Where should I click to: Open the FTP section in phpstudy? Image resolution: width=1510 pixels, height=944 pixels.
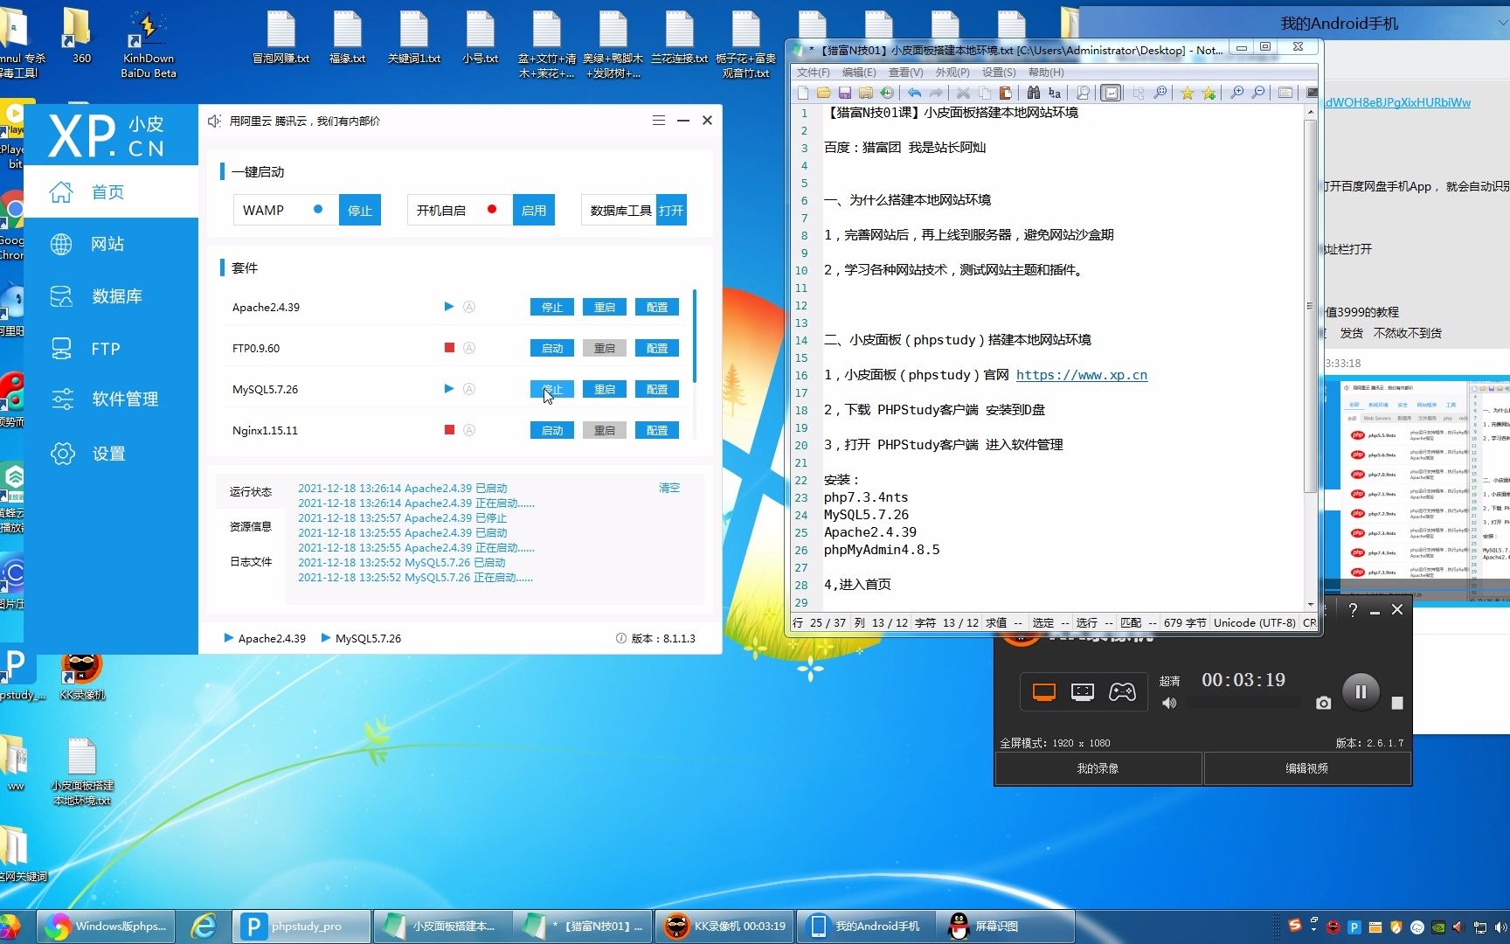[111, 349]
